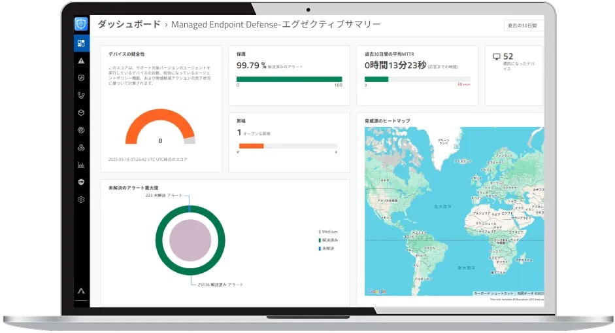Click the 99.79 % protection value
The image size is (615, 333).
pos(252,65)
